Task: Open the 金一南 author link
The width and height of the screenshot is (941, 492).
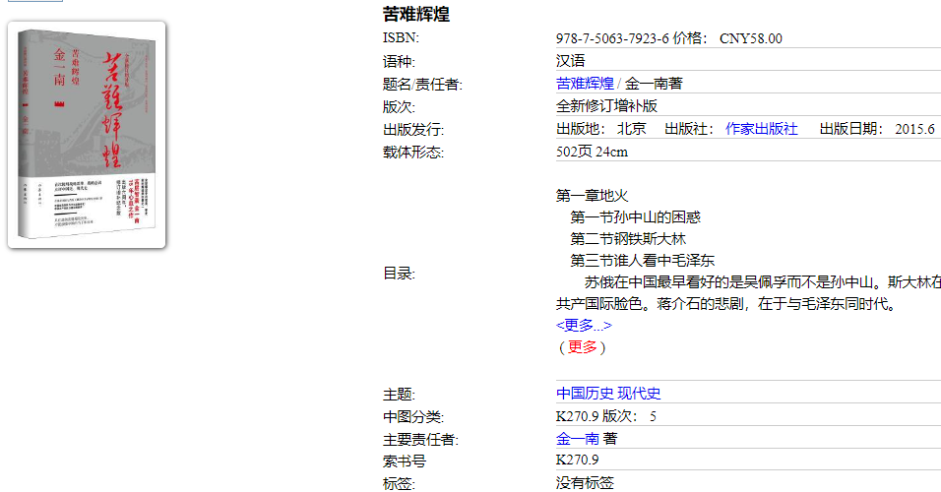Action: pyautogui.click(x=578, y=439)
